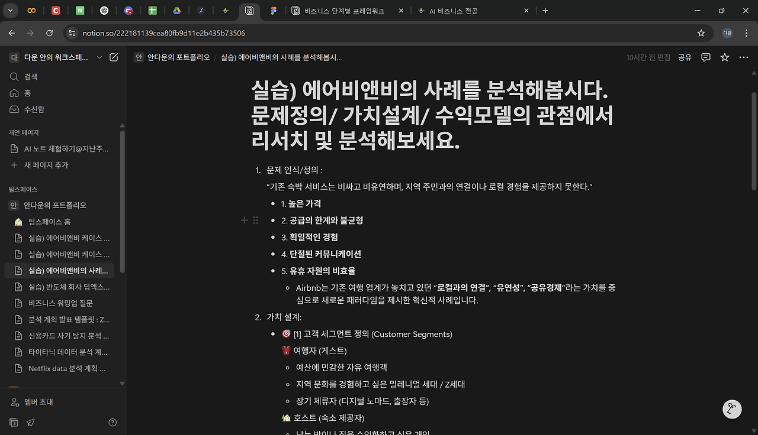
Task: Click the 공유 share button
Action: tap(686, 57)
